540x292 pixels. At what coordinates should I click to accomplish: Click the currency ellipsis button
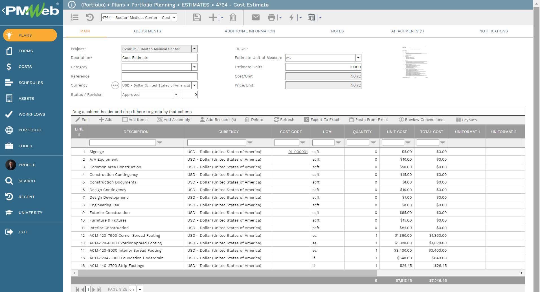115,85
